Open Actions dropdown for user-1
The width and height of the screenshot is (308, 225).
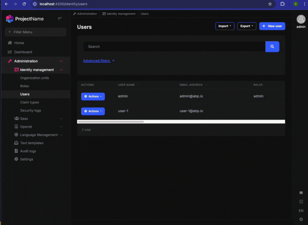point(93,111)
